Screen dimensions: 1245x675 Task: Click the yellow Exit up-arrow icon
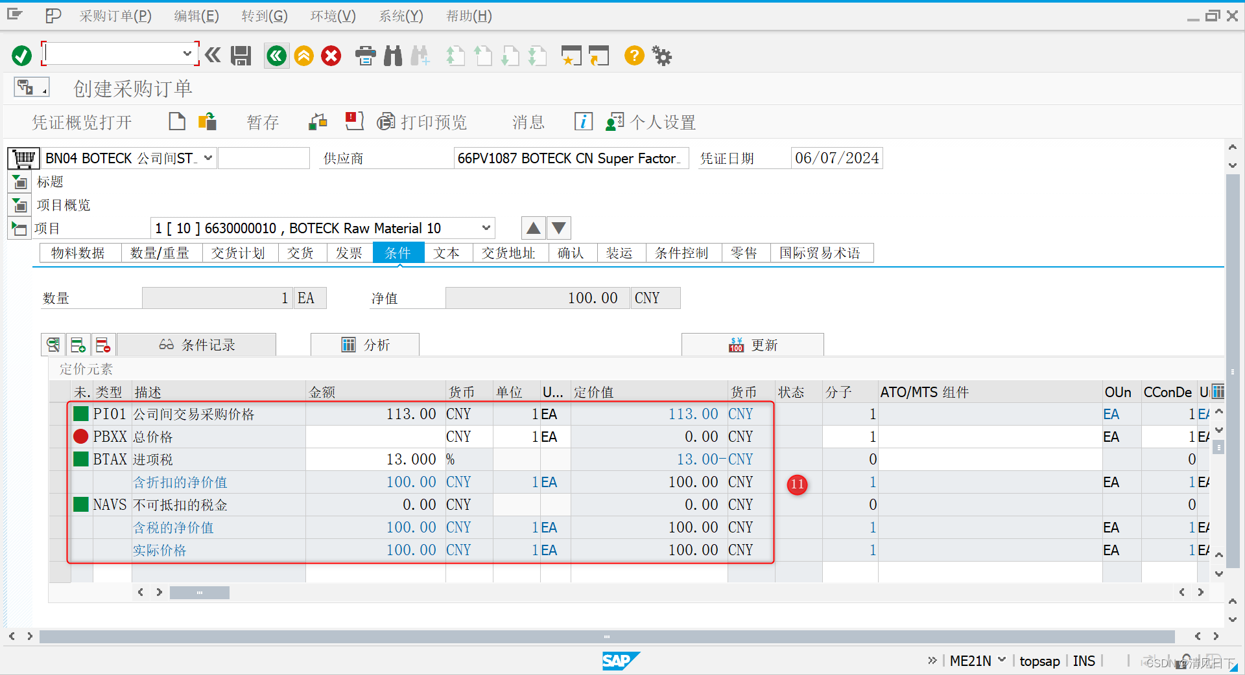tap(304, 56)
